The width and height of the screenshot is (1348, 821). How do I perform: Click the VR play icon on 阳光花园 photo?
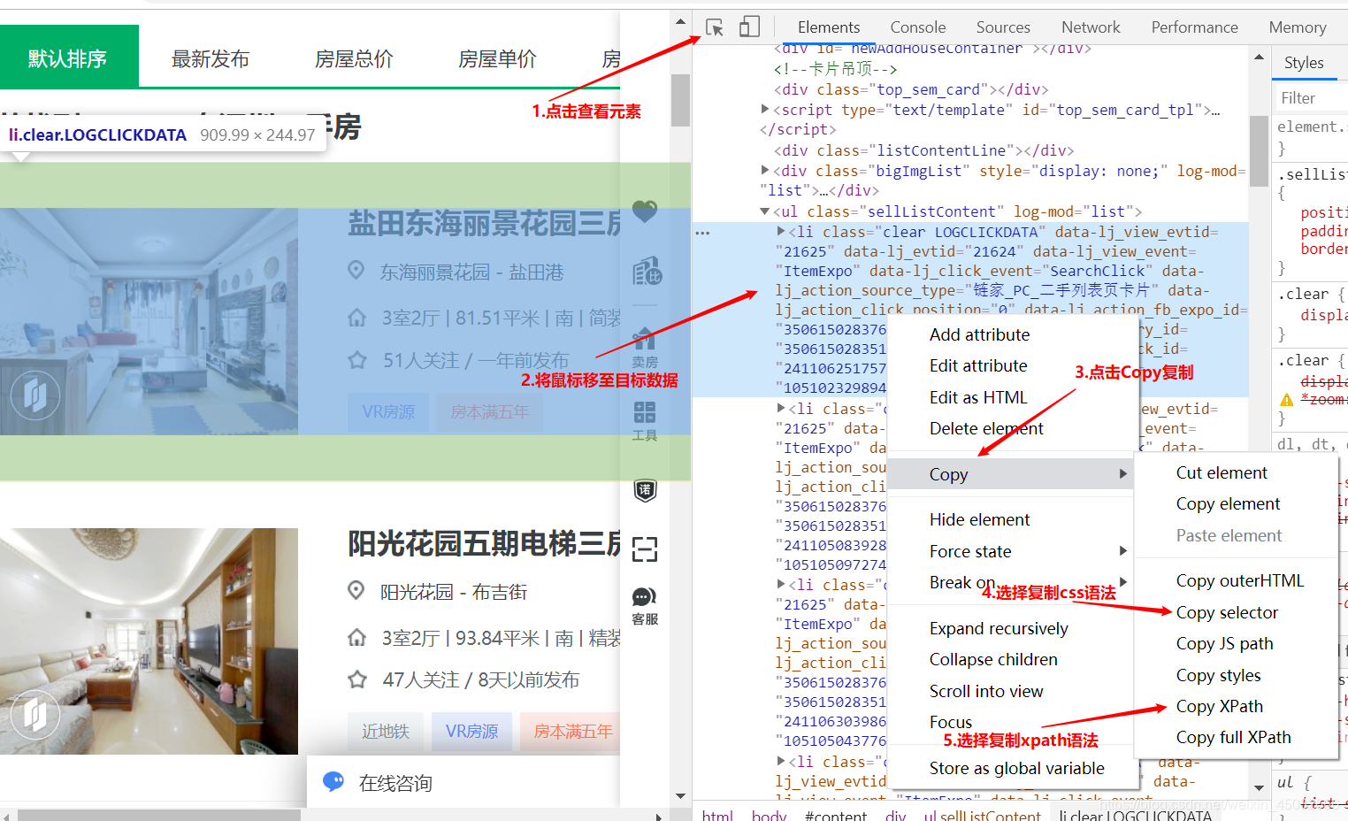35,714
